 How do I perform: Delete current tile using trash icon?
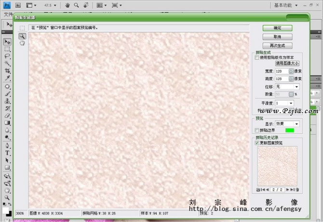(297, 190)
